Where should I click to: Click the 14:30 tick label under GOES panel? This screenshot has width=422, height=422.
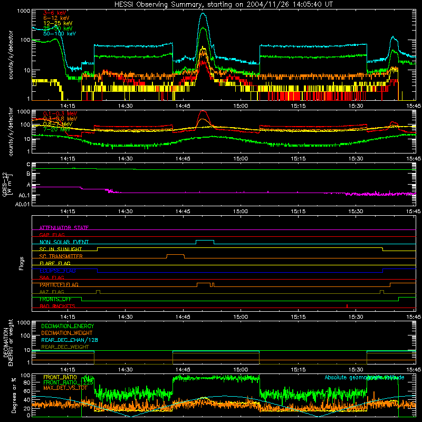[x=125, y=212]
